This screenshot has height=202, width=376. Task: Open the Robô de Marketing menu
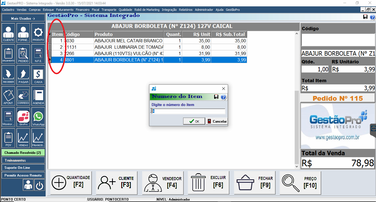pos(147,10)
